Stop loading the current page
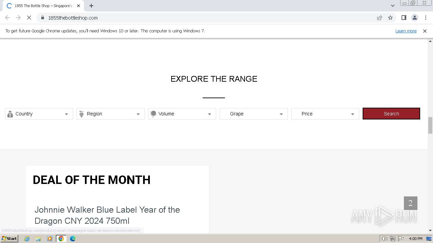The width and height of the screenshot is (433, 243). pos(29,18)
